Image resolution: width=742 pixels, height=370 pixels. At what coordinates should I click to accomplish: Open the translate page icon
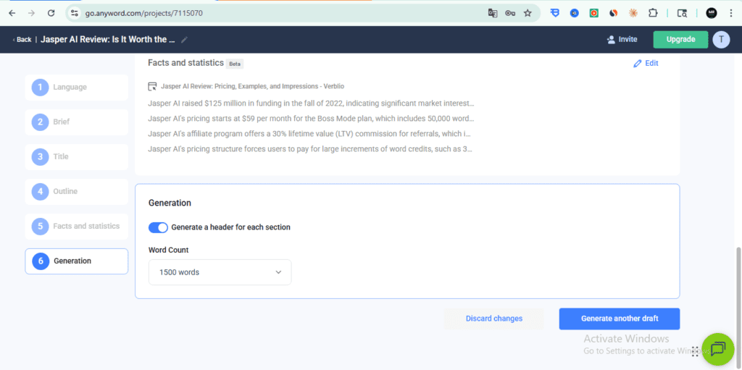[x=493, y=13]
